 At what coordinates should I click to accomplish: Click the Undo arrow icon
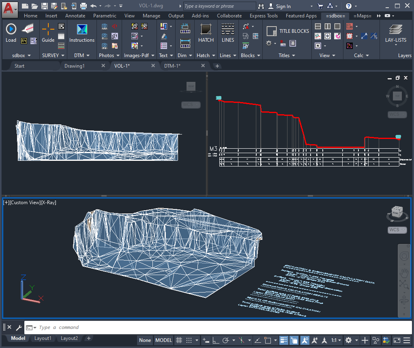click(x=94, y=6)
